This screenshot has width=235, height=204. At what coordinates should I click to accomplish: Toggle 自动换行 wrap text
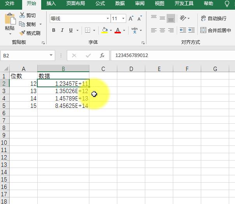(x=214, y=18)
